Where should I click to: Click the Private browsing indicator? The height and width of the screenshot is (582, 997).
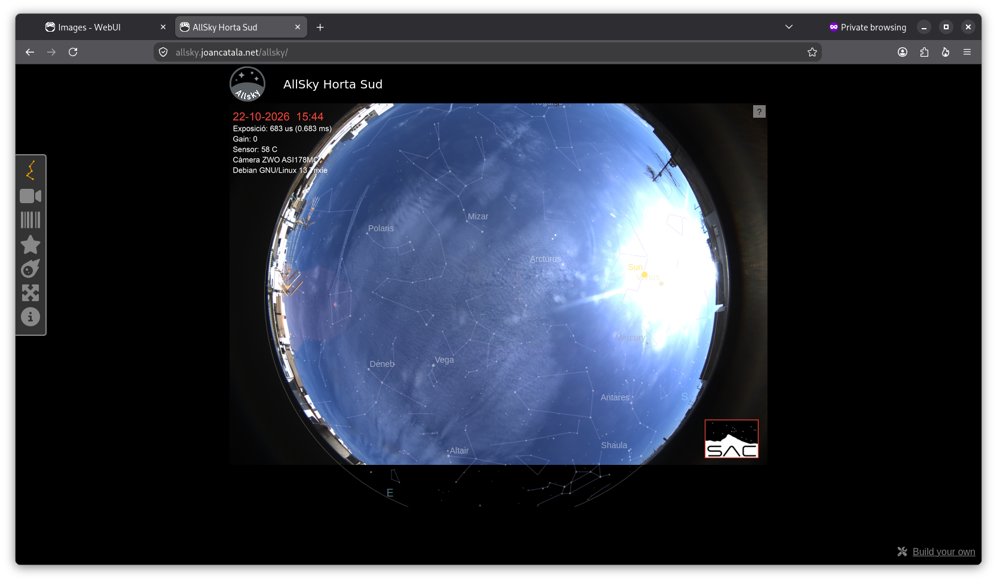(867, 27)
